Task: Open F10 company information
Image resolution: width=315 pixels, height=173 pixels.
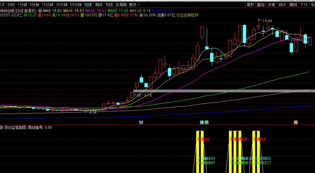Action: [x=304, y=5]
